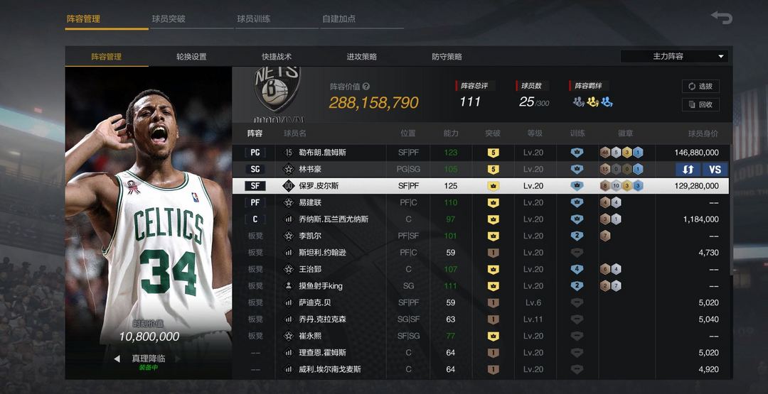The width and height of the screenshot is (768, 394).
Task: Click the swap arrows icon in 林书豪 row
Action: 688,170
